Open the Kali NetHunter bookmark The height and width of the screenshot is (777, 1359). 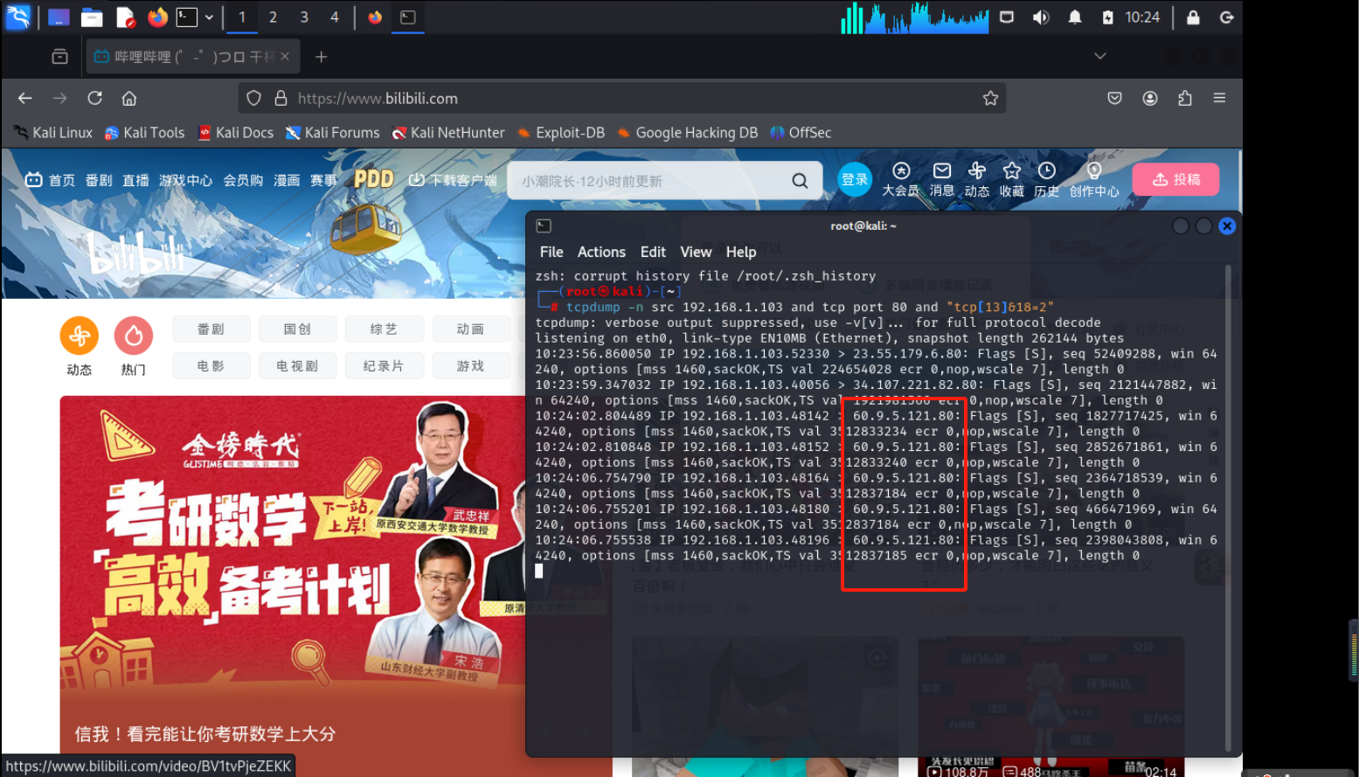[448, 133]
